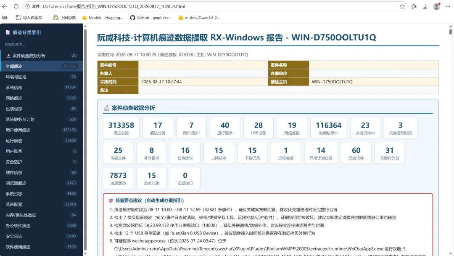
Task: Select 安全防护 sidebar item
Action: click(41, 162)
